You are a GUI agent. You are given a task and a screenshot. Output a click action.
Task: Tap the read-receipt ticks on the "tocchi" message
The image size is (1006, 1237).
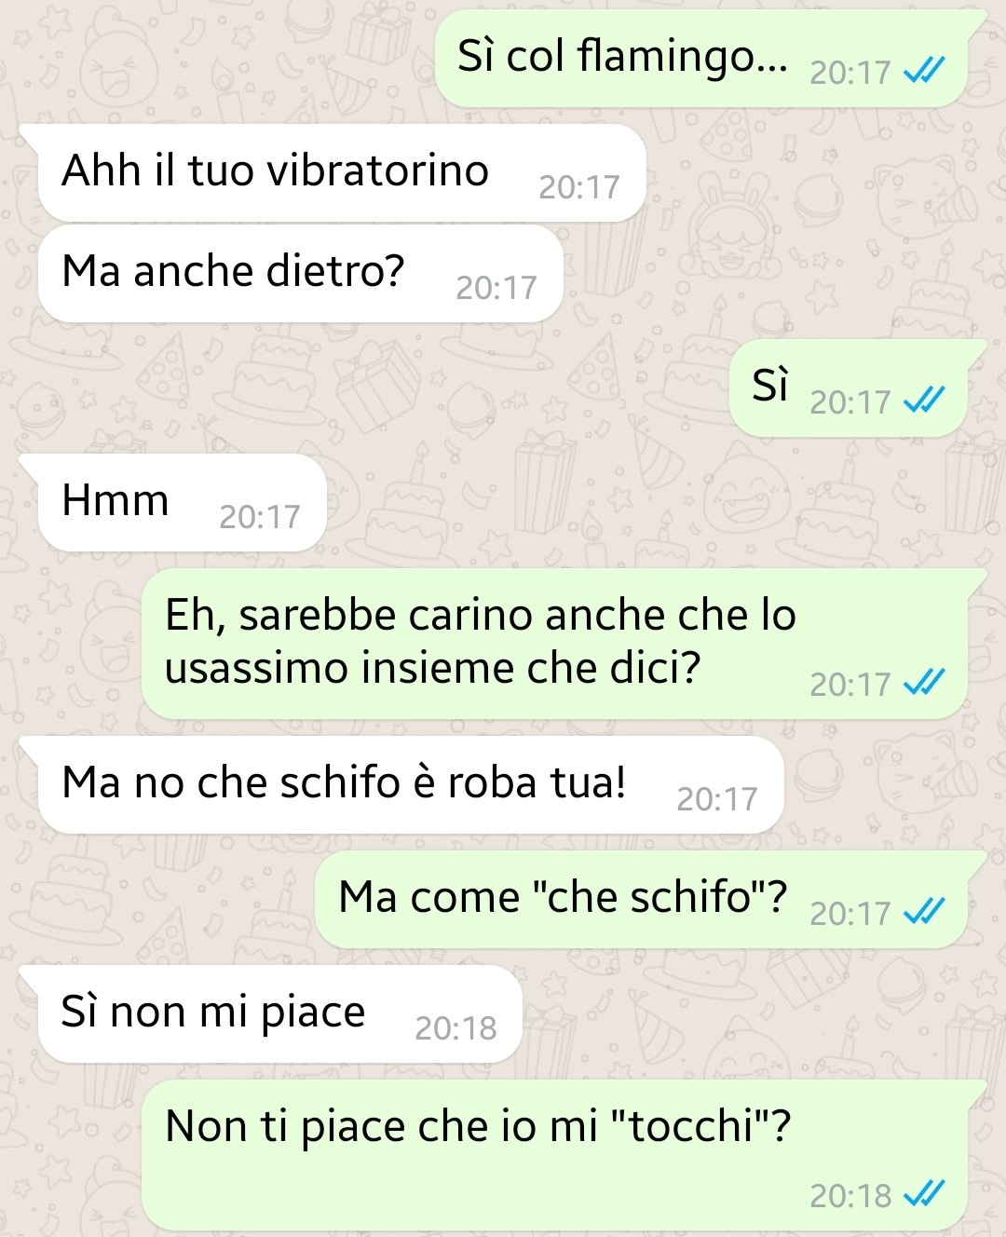click(925, 1193)
